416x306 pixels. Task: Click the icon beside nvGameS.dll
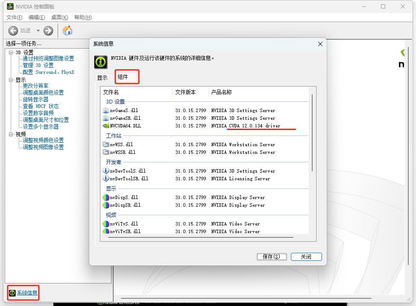pyautogui.click(x=106, y=110)
